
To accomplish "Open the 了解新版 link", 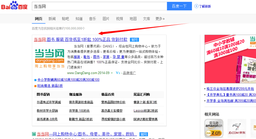I will click(x=205, y=6).
